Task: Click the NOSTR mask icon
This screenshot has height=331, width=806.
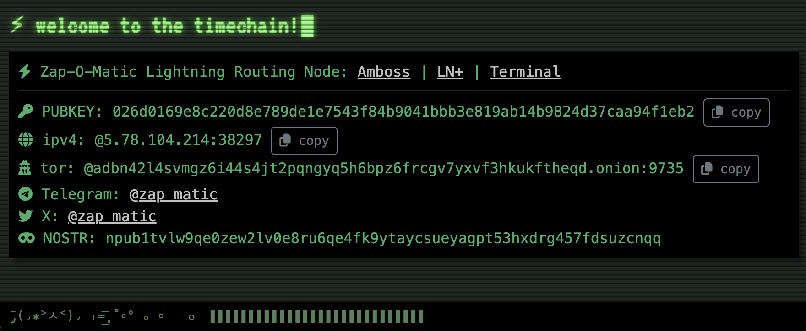Action: click(x=26, y=238)
